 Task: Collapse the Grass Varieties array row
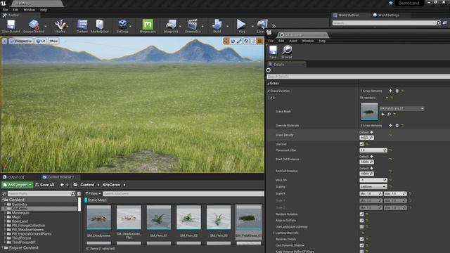(269, 91)
